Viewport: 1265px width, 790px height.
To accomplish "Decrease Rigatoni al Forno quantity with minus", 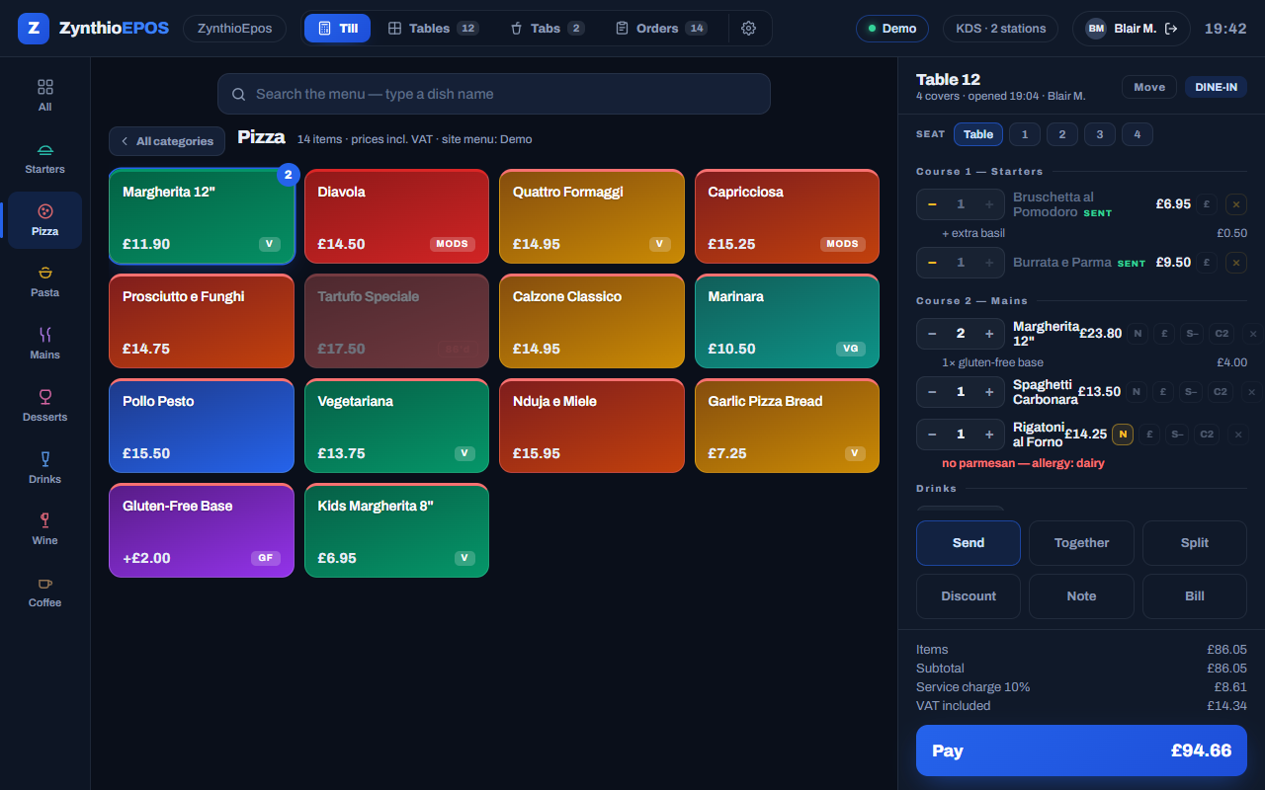I will coord(932,434).
